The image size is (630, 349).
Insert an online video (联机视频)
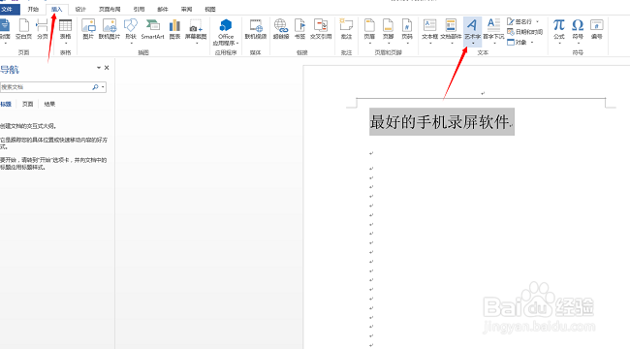pyautogui.click(x=256, y=29)
